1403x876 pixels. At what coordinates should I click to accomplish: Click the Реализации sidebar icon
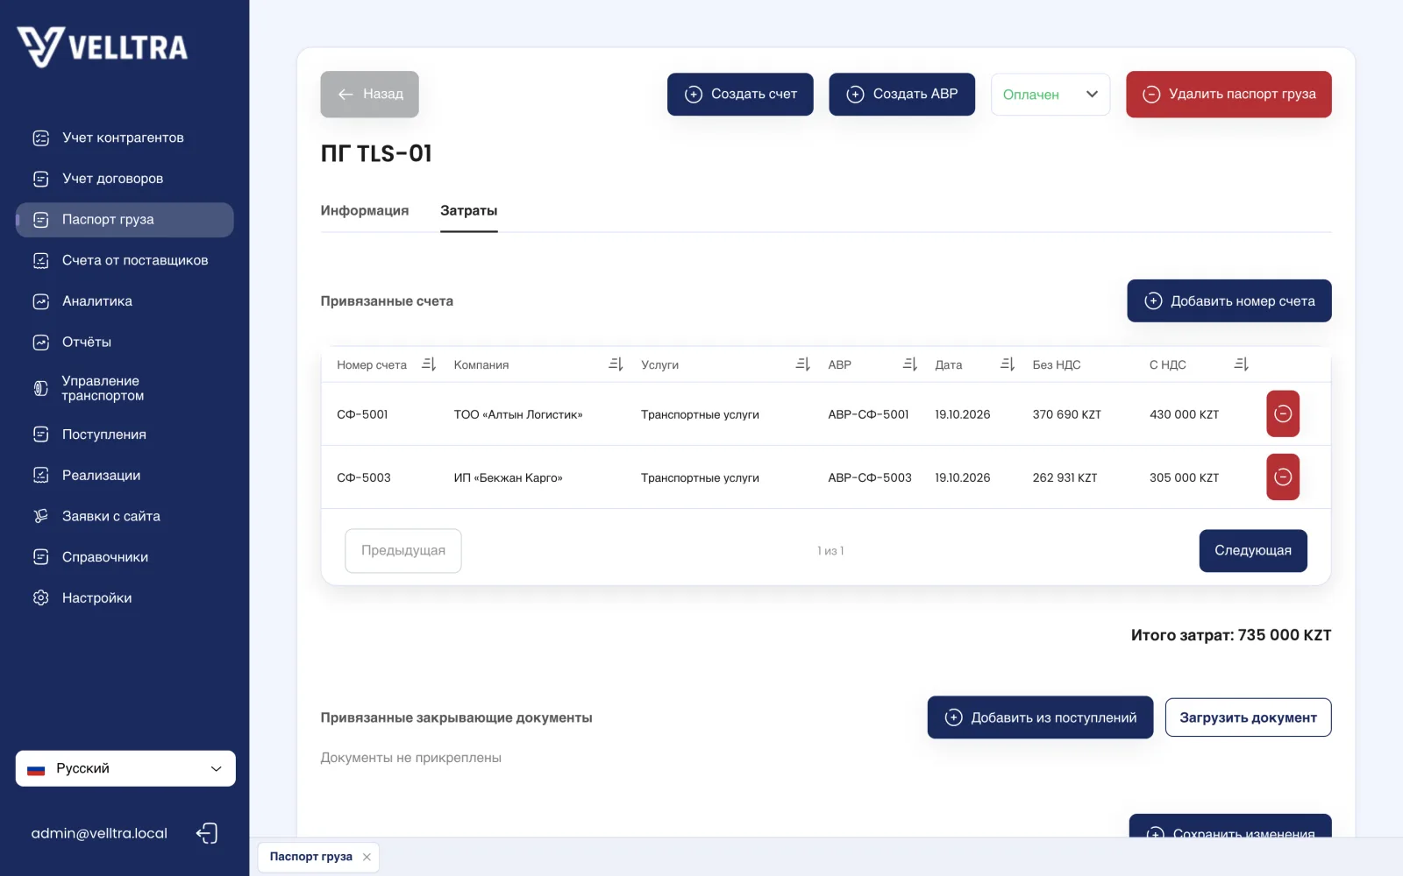tap(41, 475)
